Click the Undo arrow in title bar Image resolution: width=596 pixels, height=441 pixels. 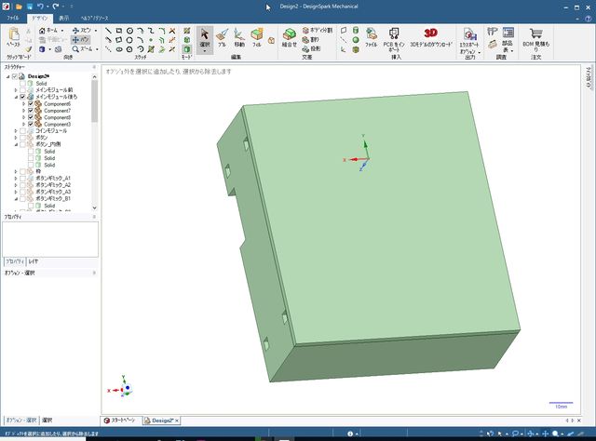pos(40,7)
